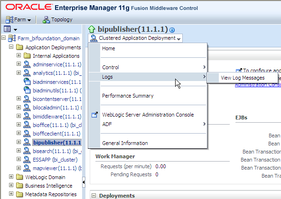Select WebLogic Domain folder label

[45, 177]
